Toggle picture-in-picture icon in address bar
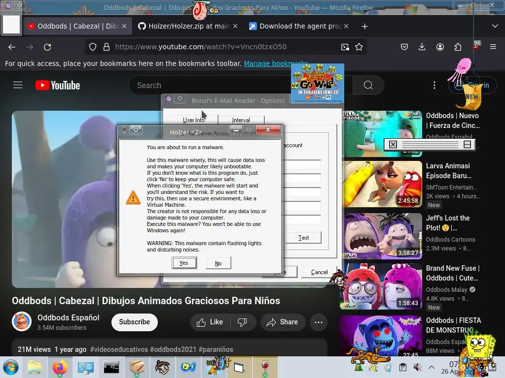The height and width of the screenshot is (378, 505). tap(345, 47)
